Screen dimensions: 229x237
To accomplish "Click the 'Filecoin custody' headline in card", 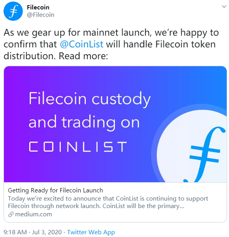I will pyautogui.click(x=89, y=99).
